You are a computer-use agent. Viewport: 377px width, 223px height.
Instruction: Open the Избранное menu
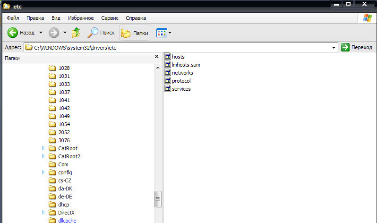click(x=81, y=18)
